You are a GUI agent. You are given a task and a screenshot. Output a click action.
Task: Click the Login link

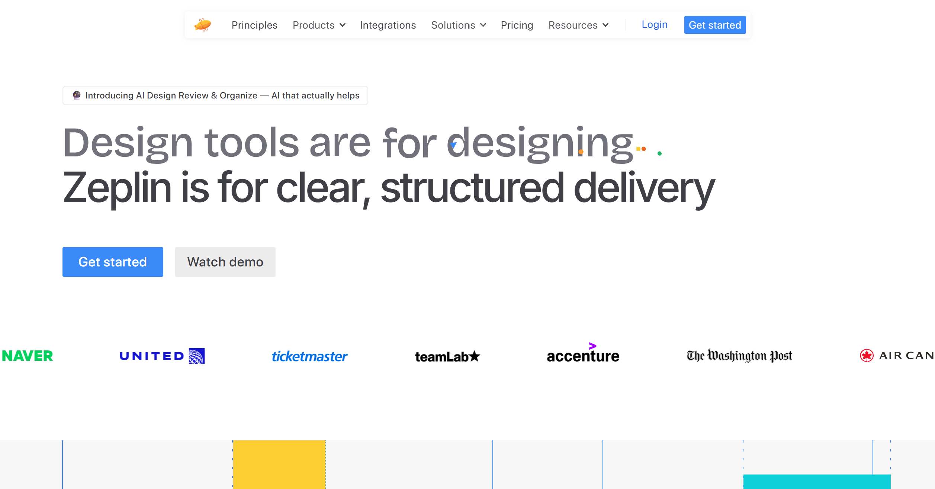[654, 25]
